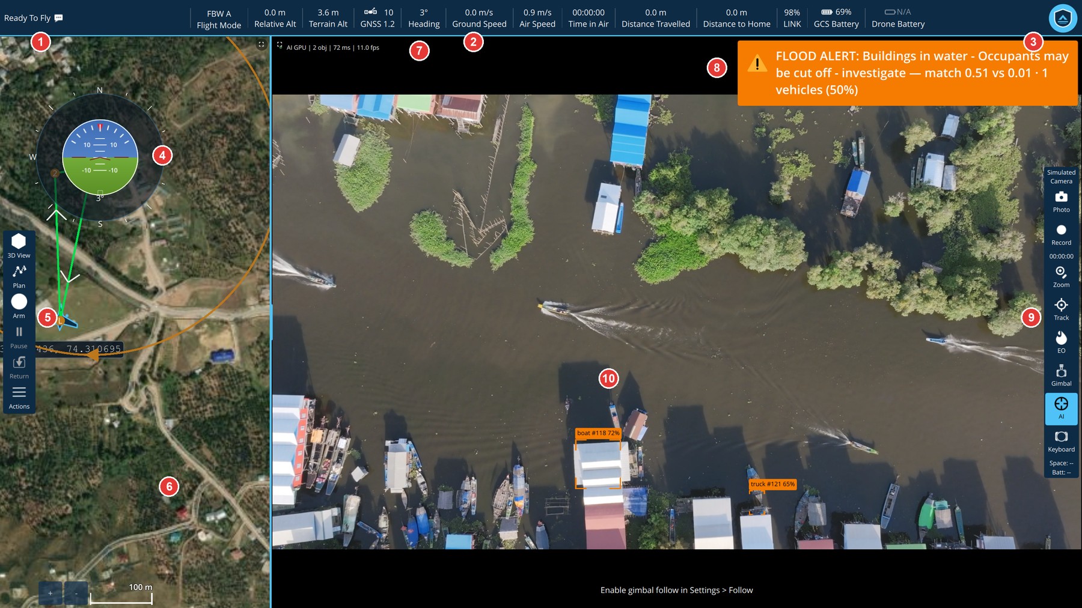Toggle Keyboard control mode
The height and width of the screenshot is (608, 1082).
tap(1061, 442)
